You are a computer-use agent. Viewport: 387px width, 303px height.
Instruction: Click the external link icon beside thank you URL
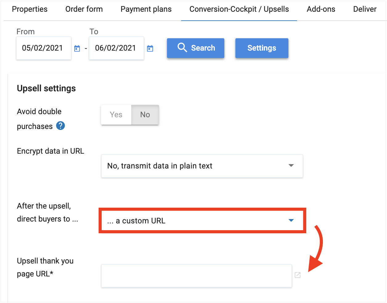click(298, 275)
